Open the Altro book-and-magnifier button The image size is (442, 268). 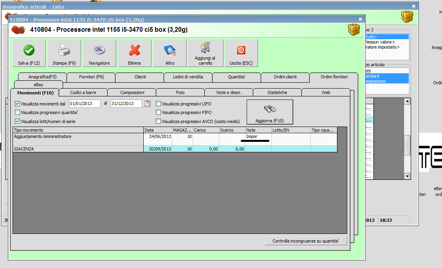point(170,53)
